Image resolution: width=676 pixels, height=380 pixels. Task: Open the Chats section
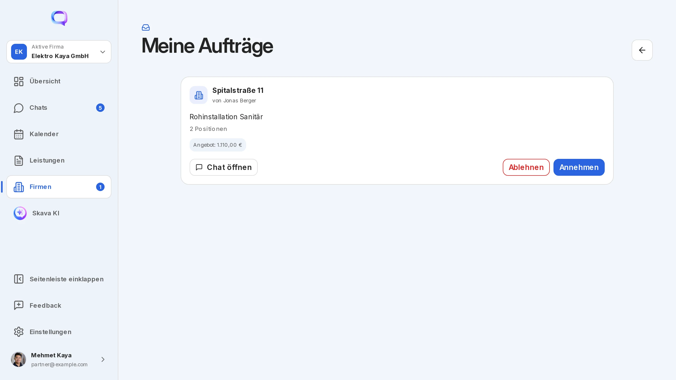pyautogui.click(x=59, y=108)
